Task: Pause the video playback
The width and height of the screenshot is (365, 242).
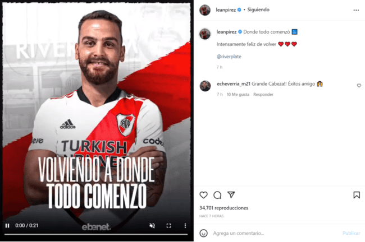Action: (7, 226)
